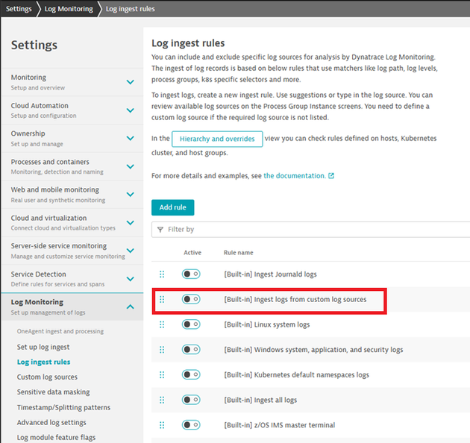The image size is (470, 443).
Task: Open Custom log sources settings page
Action: (x=47, y=377)
